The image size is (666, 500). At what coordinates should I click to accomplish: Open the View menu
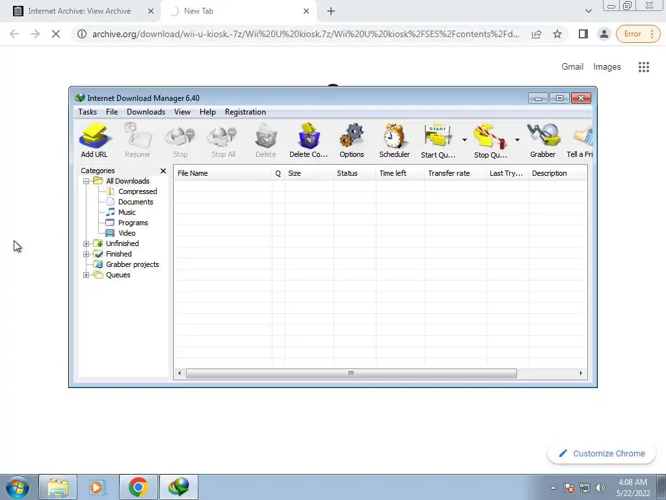point(182,112)
